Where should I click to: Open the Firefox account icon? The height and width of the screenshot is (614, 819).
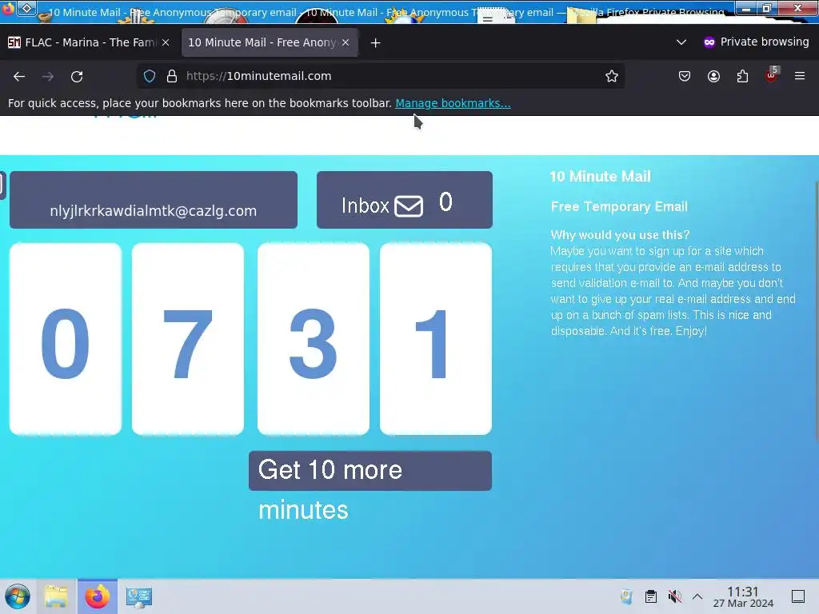pyautogui.click(x=713, y=76)
